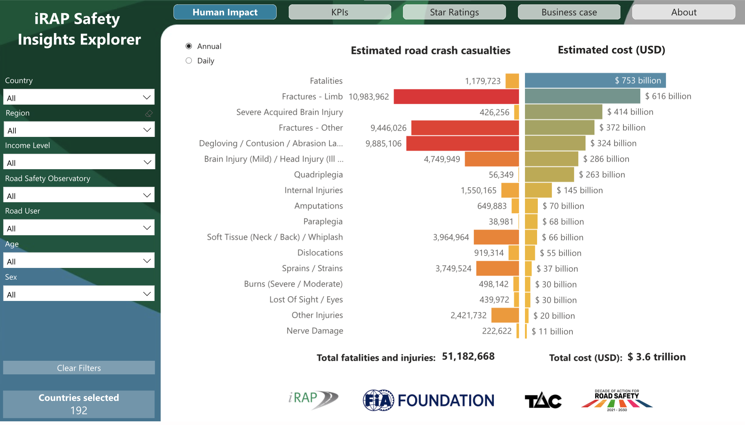Click the blue $753 billion cost bar

595,80
